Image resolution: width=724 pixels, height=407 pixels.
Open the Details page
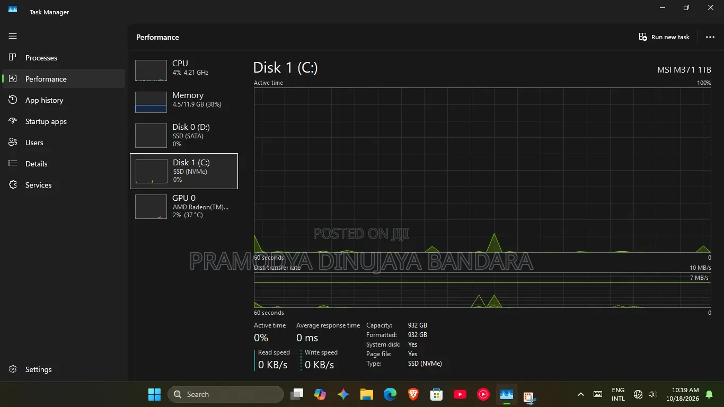click(x=64, y=164)
